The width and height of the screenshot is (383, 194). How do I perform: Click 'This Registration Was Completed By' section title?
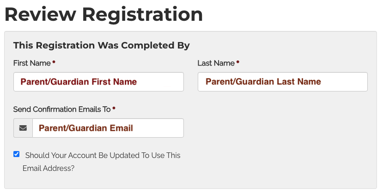coord(101,46)
